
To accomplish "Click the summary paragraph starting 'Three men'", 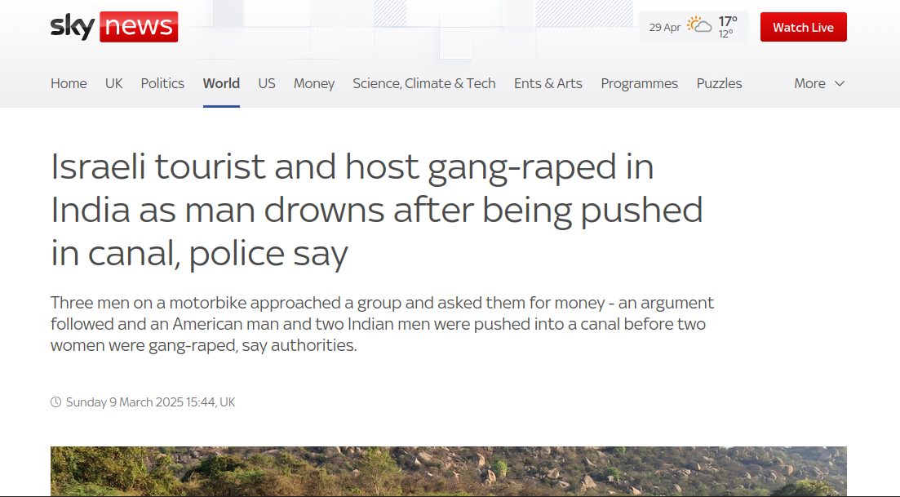I will (x=382, y=324).
